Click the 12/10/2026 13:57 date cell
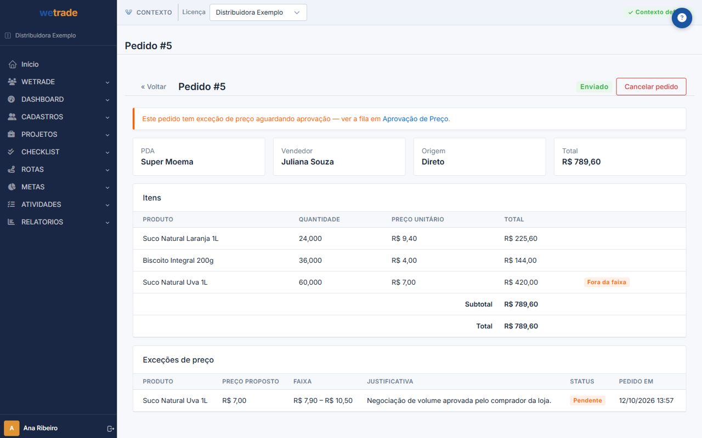The height and width of the screenshot is (438, 702). point(646,401)
